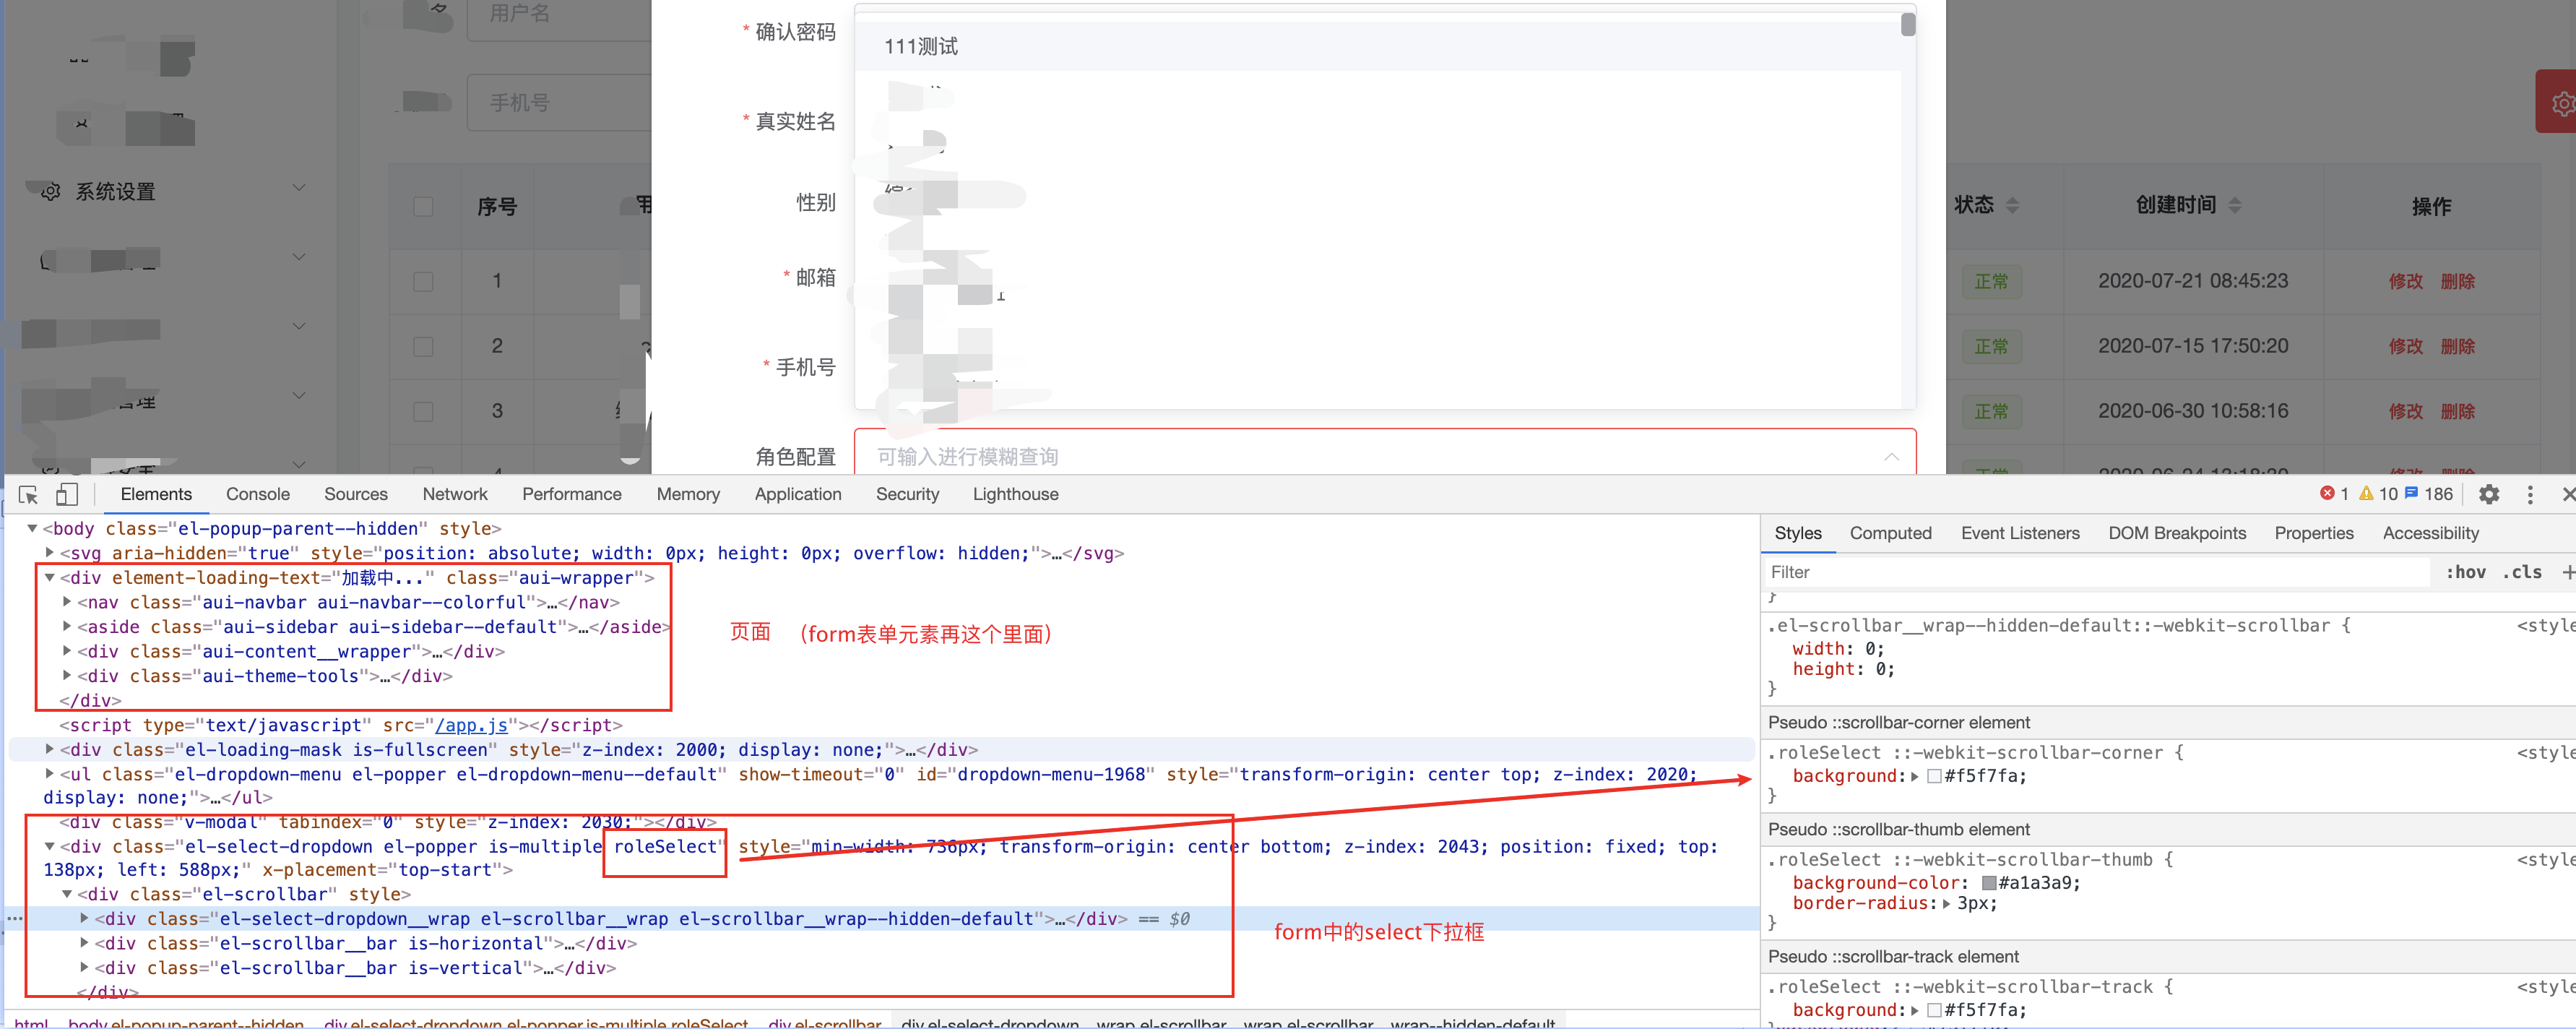
Task: Collapse the 角色配置 dropdown via its arrow
Action: pyautogui.click(x=1891, y=456)
